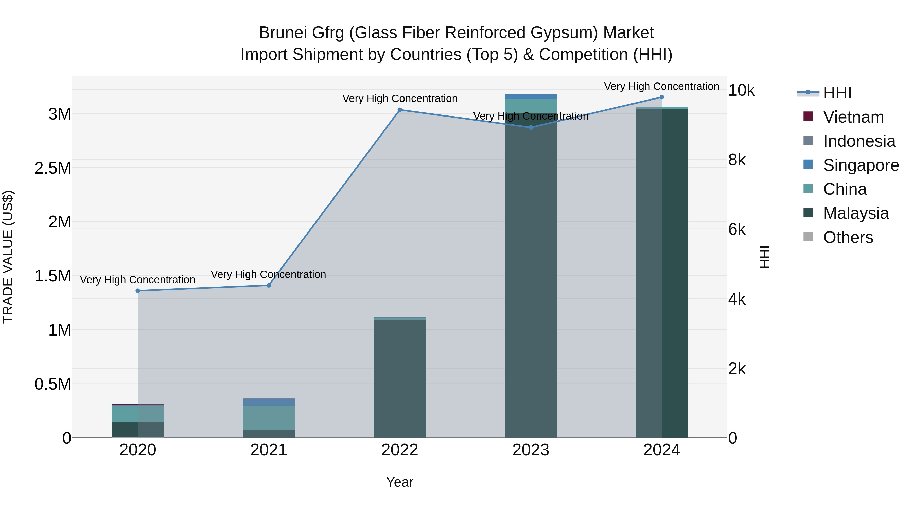Viewport: 913px width, 514px height.
Task: Click the 2023 China bar segment
Action: 531,106
